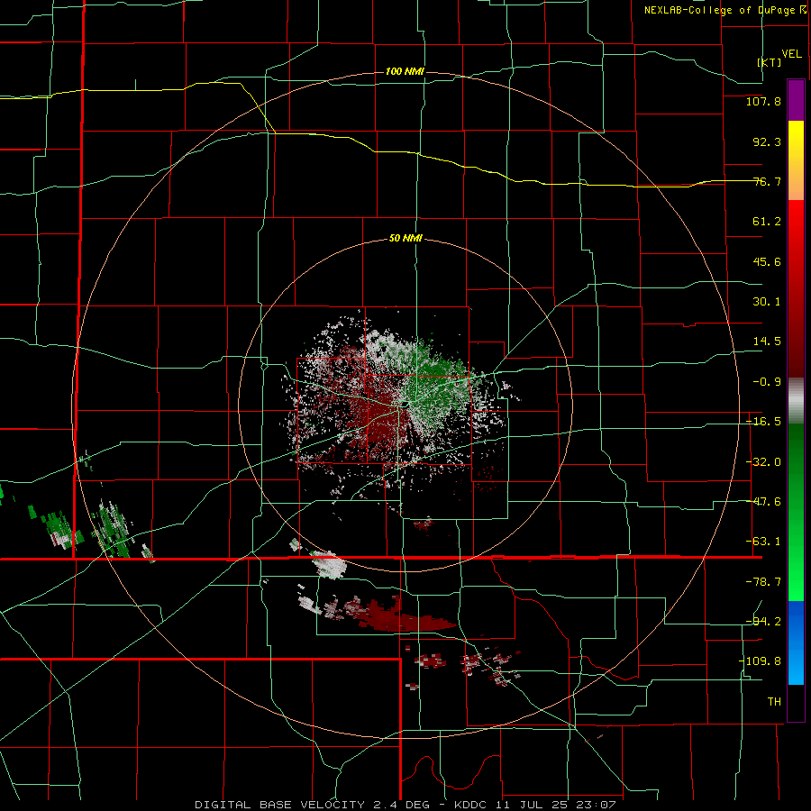
Task: Click the purple segment of the color bar
Action: [x=796, y=100]
